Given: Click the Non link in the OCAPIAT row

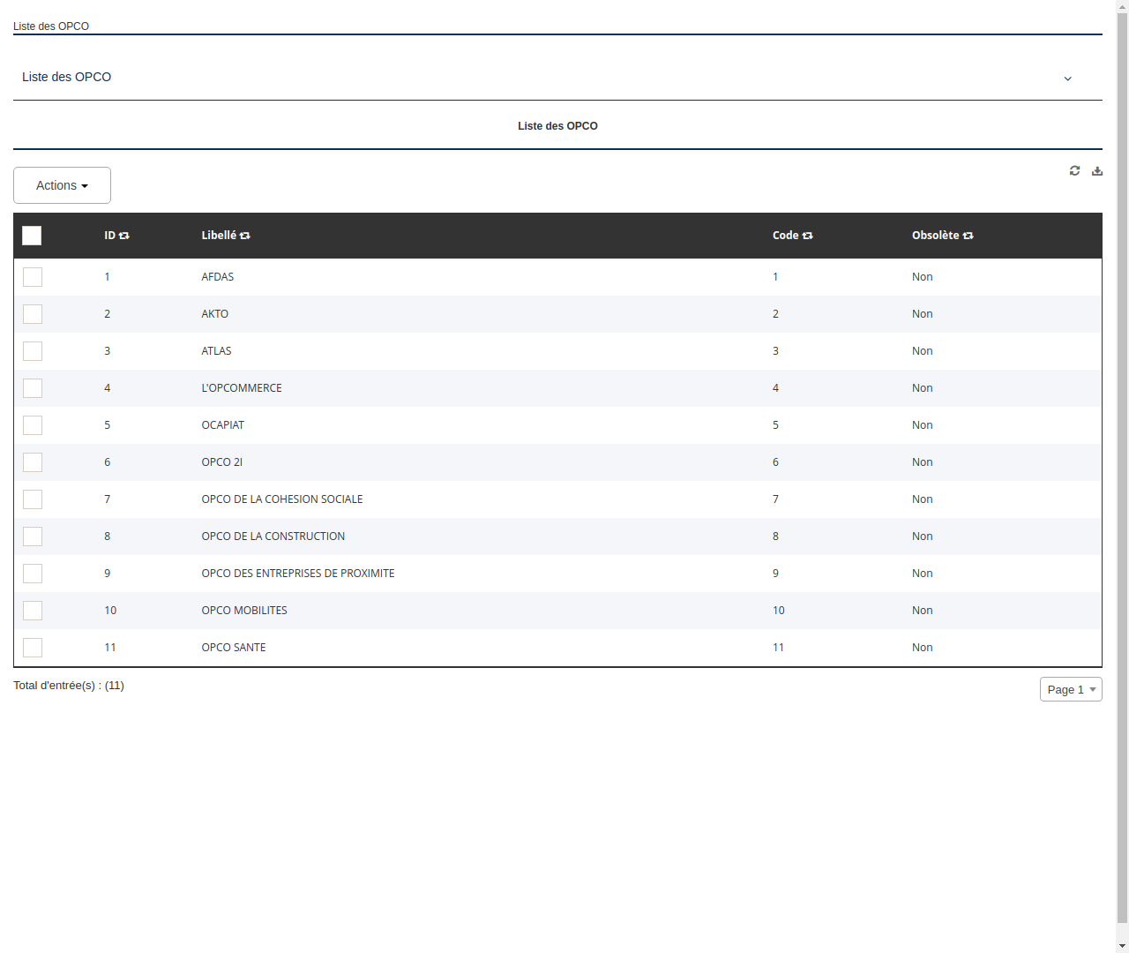Looking at the screenshot, I should point(922,424).
